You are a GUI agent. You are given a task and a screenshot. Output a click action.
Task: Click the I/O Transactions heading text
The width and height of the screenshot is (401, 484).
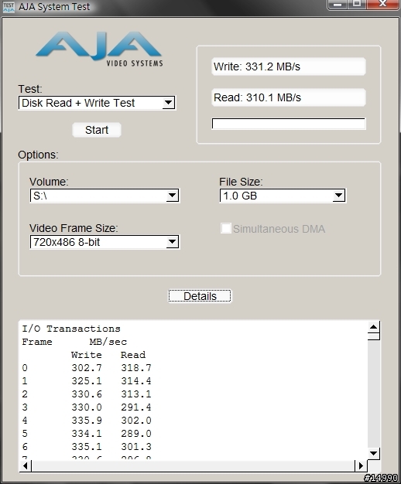click(x=71, y=329)
